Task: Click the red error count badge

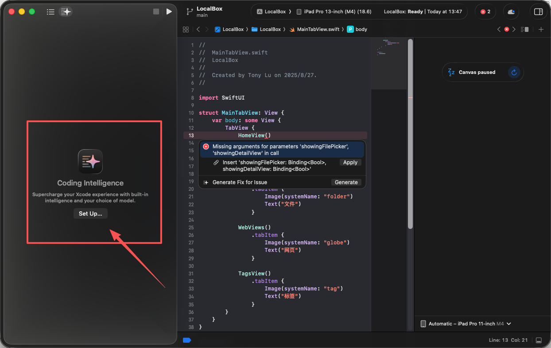Action: pyautogui.click(x=485, y=12)
